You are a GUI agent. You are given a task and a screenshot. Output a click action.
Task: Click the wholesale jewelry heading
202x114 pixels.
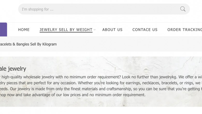click(x=13, y=69)
